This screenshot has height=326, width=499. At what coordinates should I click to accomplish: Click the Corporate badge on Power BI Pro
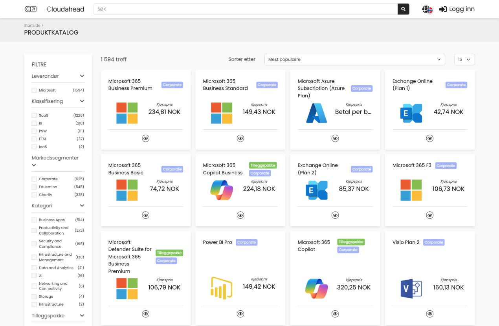click(247, 242)
